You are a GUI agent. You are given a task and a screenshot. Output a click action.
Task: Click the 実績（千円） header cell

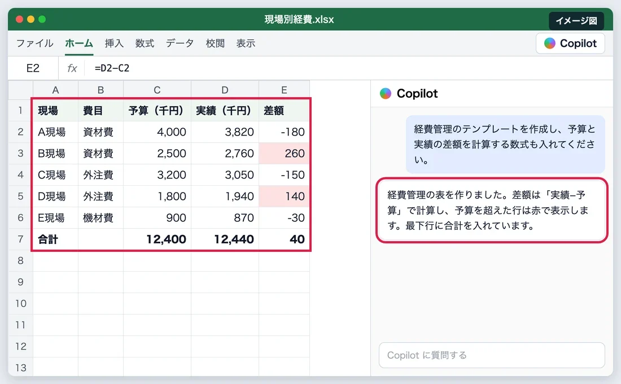225,111
